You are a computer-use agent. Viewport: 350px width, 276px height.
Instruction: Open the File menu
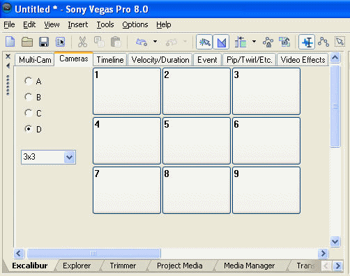[x=9, y=24]
